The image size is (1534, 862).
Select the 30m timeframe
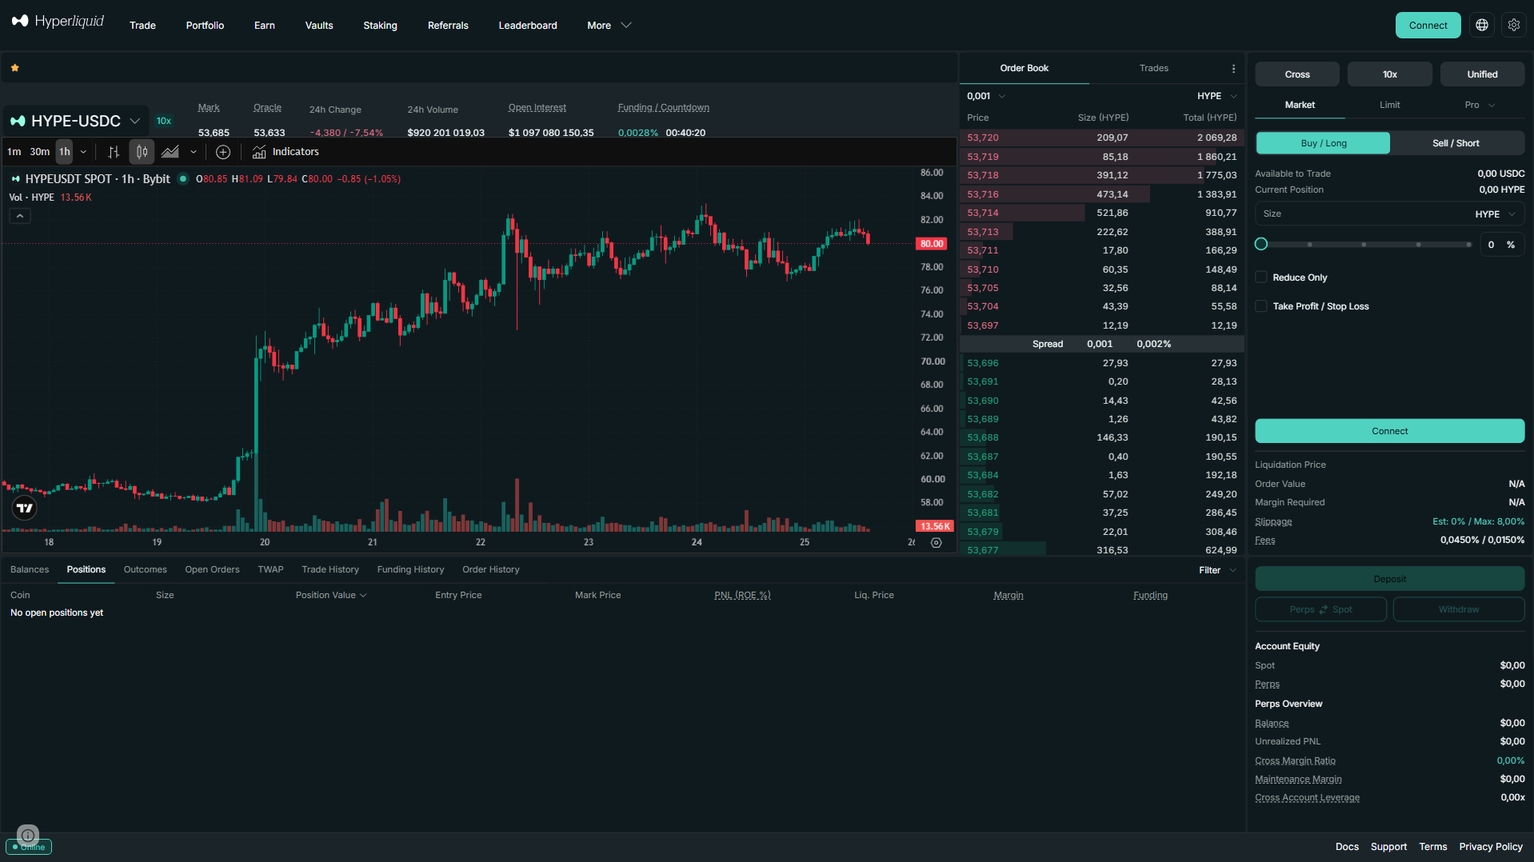pyautogui.click(x=40, y=152)
